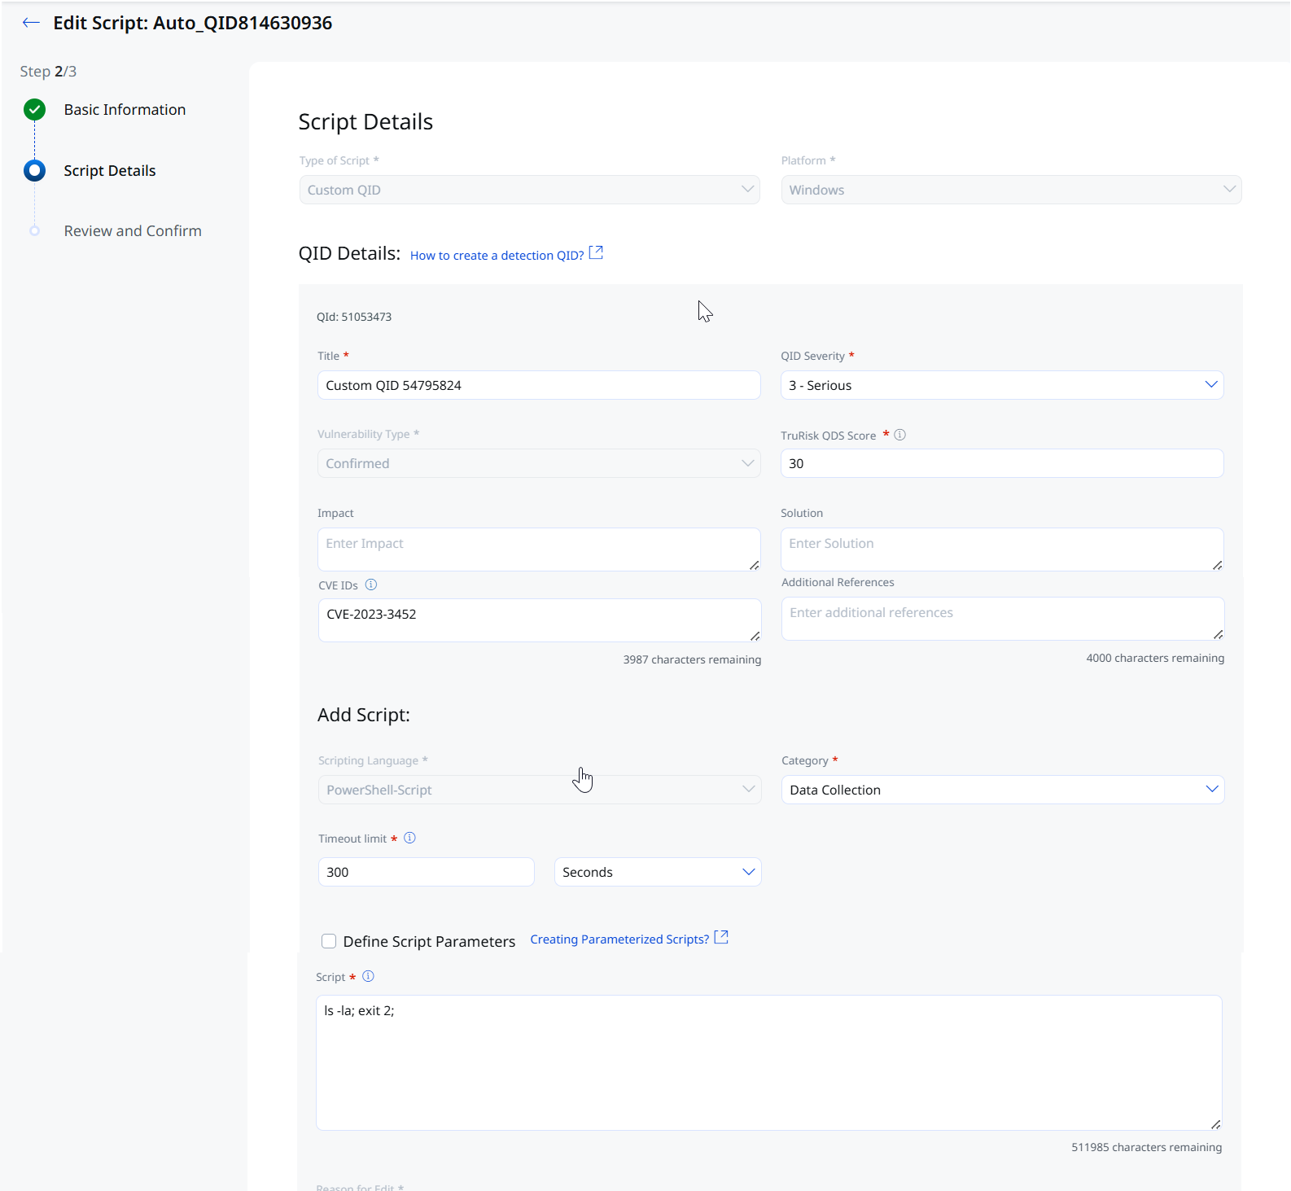Click the CVE IDs text area
1291x1191 pixels.
point(540,620)
